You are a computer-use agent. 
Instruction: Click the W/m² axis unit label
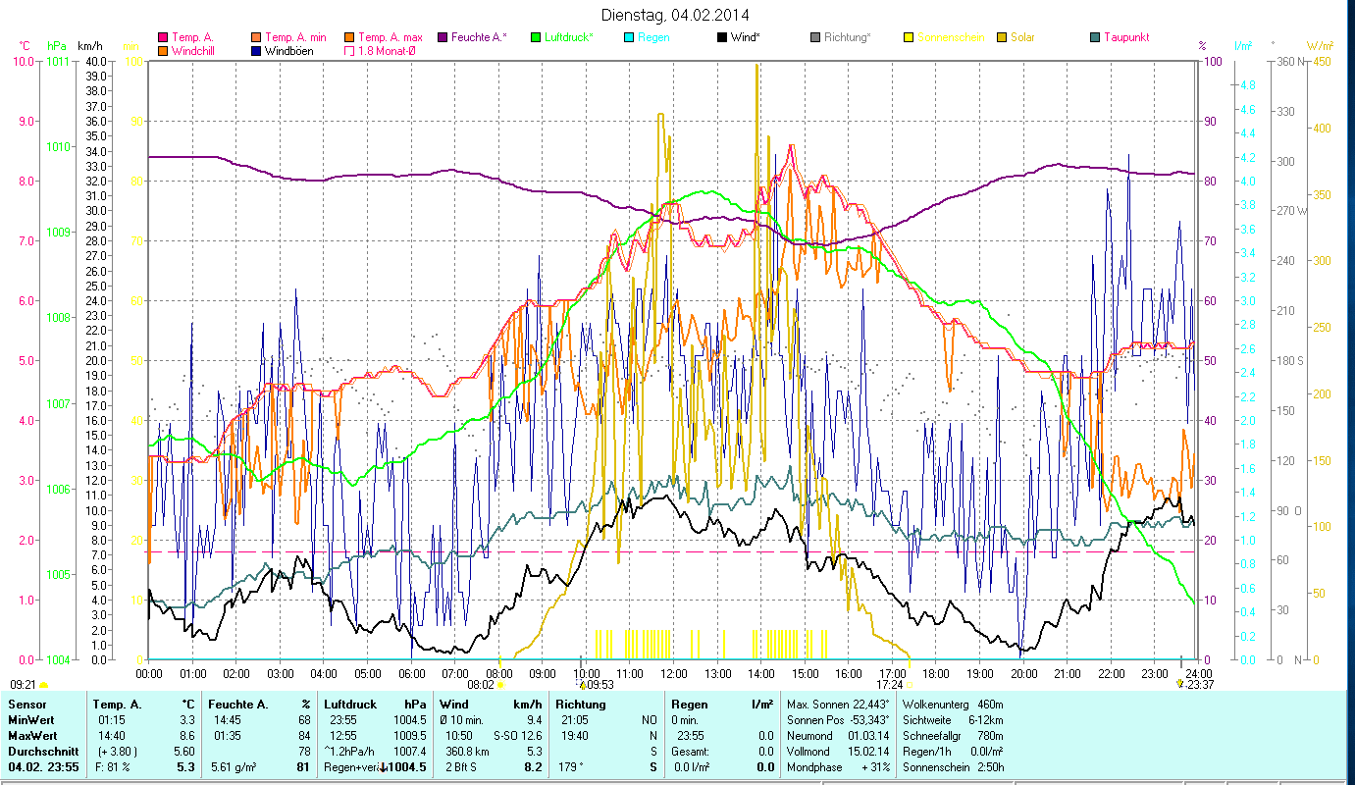coord(1319,45)
